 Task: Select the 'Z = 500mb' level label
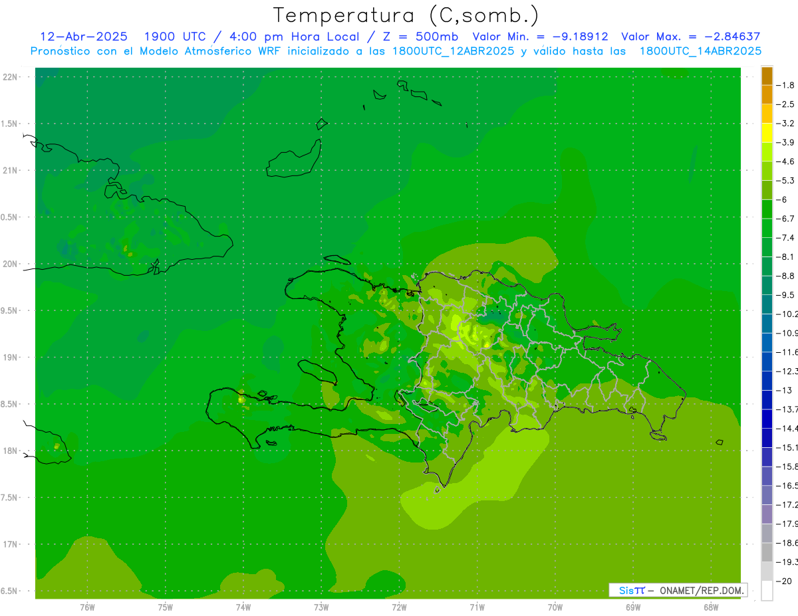coord(417,37)
